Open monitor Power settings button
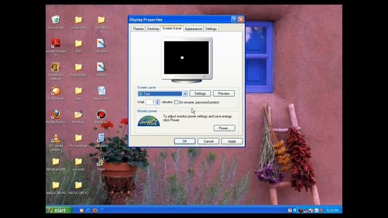The height and width of the screenshot is (218, 388). 224,128
